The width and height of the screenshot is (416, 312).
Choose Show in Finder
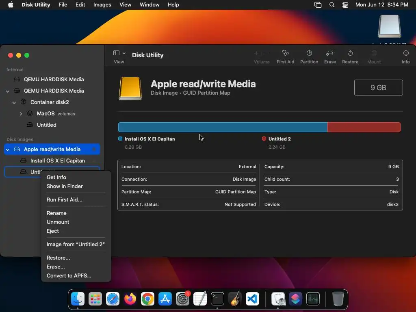[76, 186]
